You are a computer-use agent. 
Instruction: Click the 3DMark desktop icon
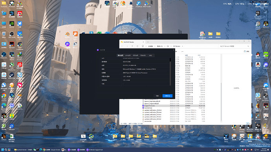pyautogui.click(x=4, y=138)
